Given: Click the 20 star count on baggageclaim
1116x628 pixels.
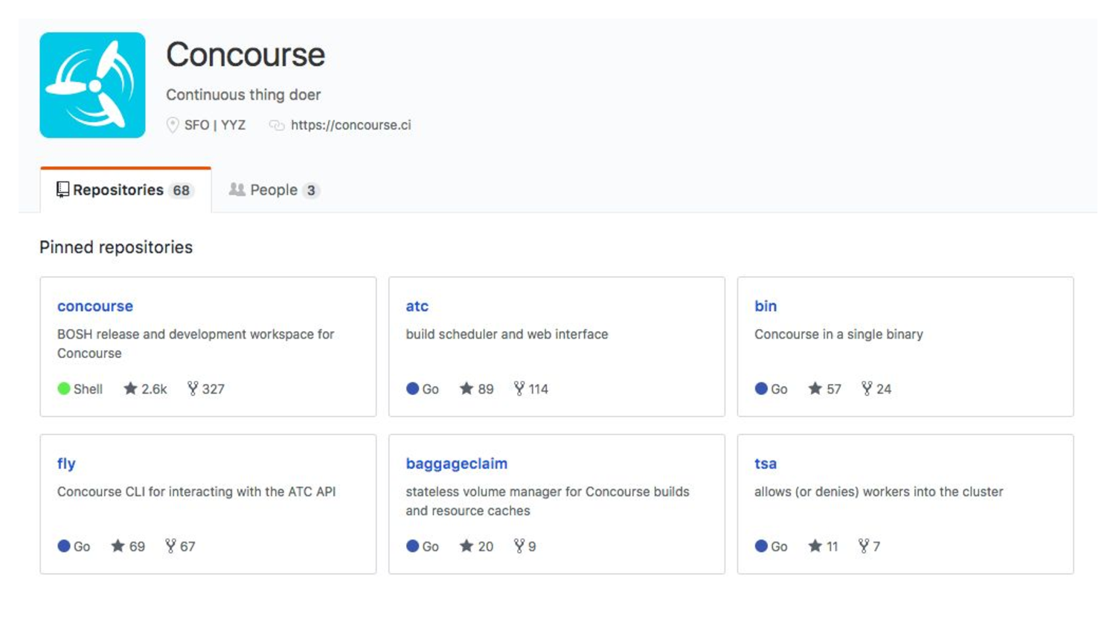Looking at the screenshot, I should pyautogui.click(x=486, y=547).
